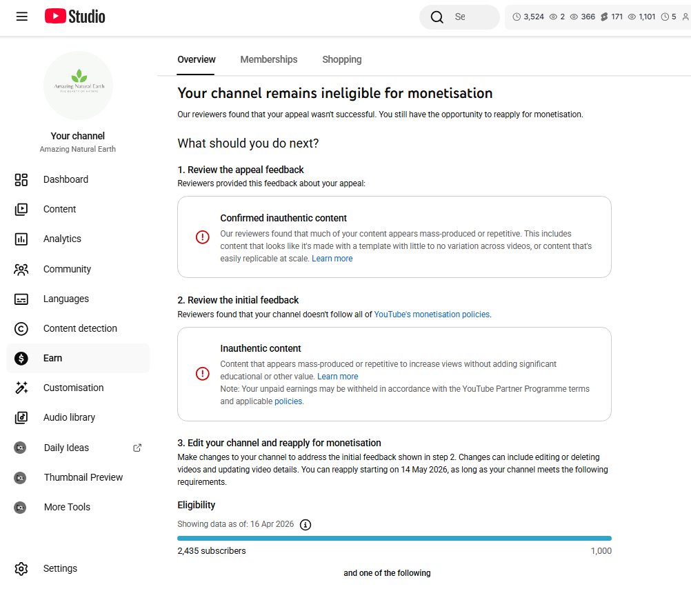This screenshot has width=691, height=589.
Task: Click Learn more under Confirmed inauthentic content
Action: click(332, 259)
